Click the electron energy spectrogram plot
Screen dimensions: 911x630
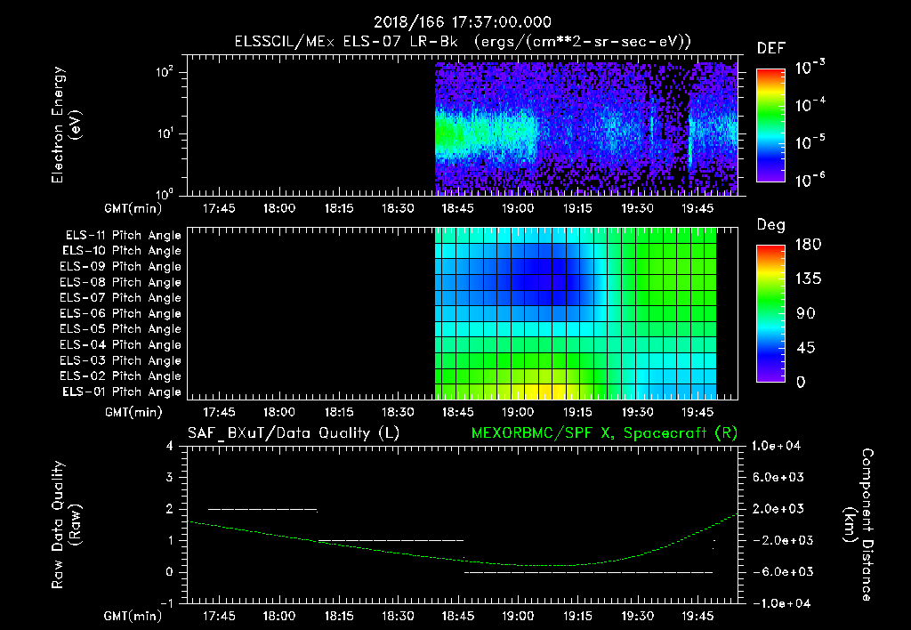pyautogui.click(x=463, y=125)
